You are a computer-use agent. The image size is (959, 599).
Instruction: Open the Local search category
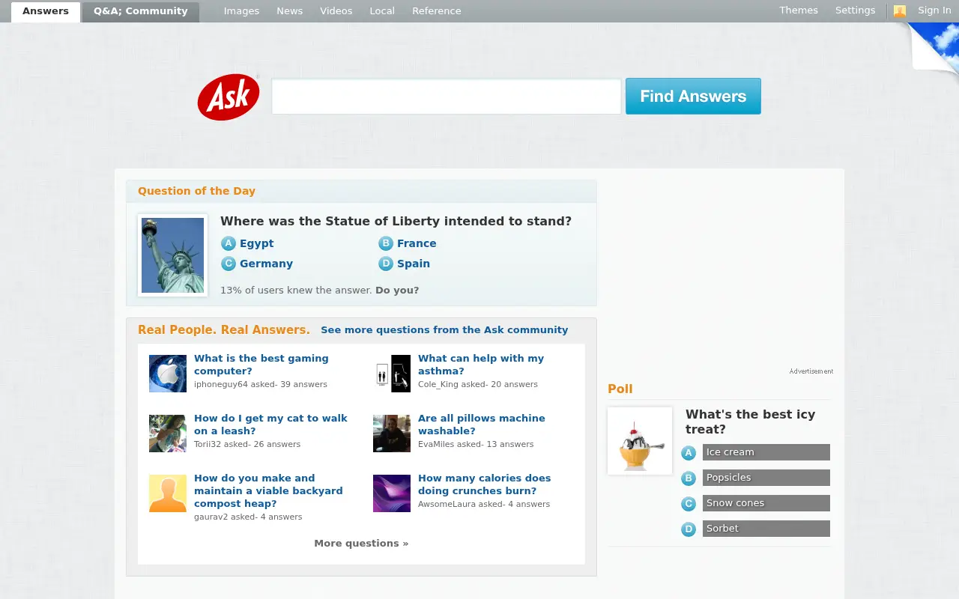[382, 11]
